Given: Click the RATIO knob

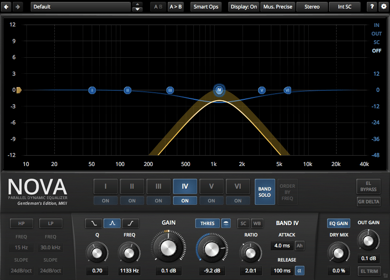Looking at the screenshot, I should (251, 253).
